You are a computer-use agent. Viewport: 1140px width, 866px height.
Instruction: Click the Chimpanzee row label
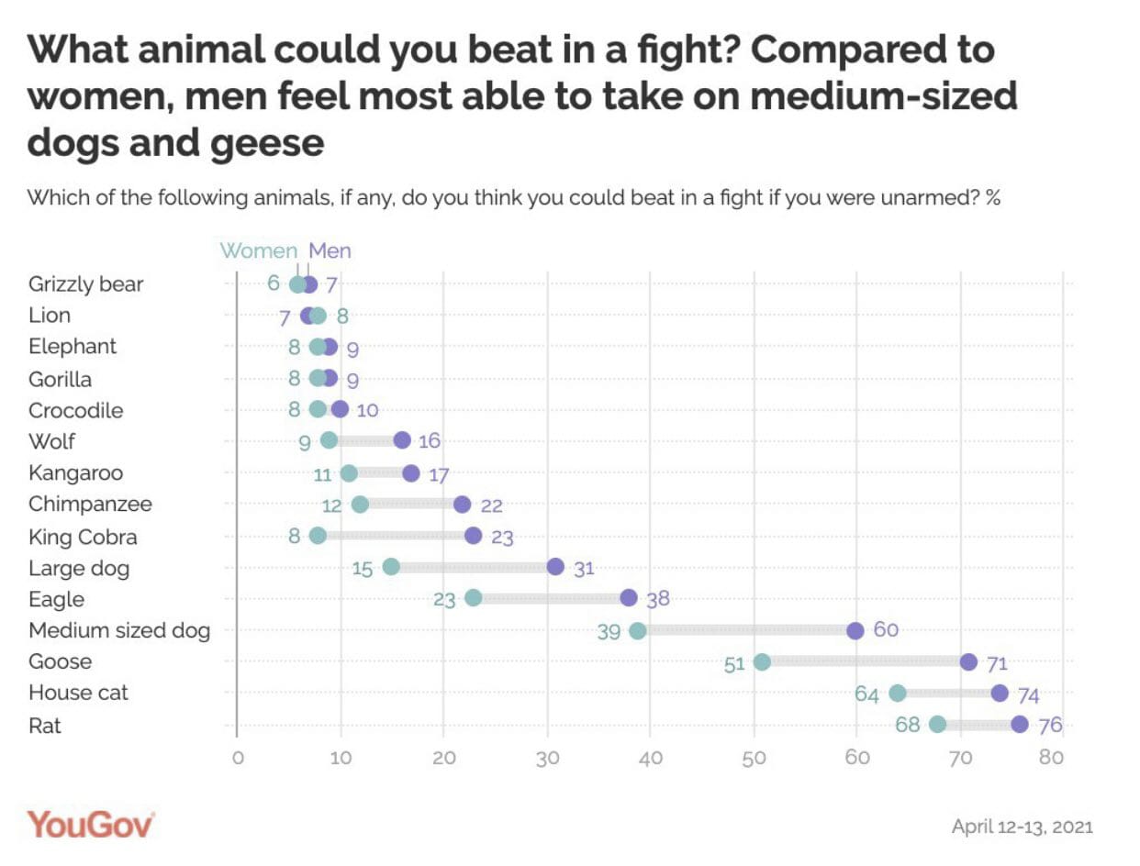tap(90, 505)
